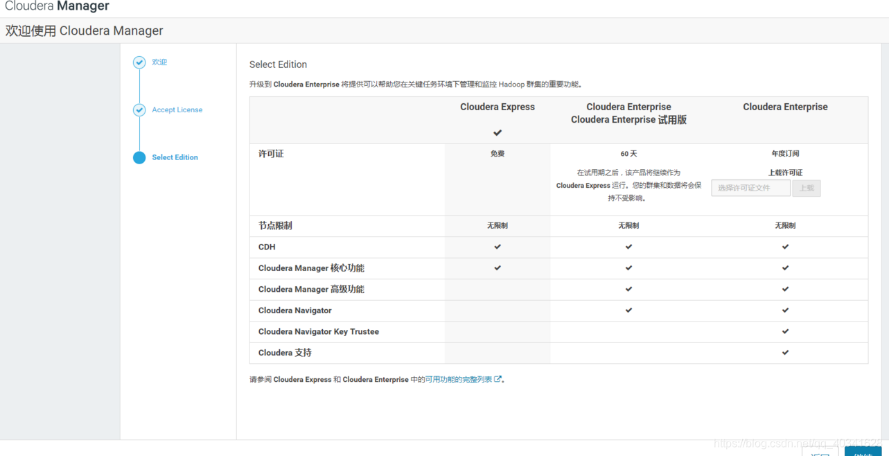The image size is (889, 456).
Task: Click the 上载许可证 label
Action: tap(785, 173)
